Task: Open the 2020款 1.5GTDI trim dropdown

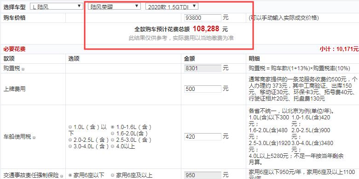Action: [x=172, y=6]
